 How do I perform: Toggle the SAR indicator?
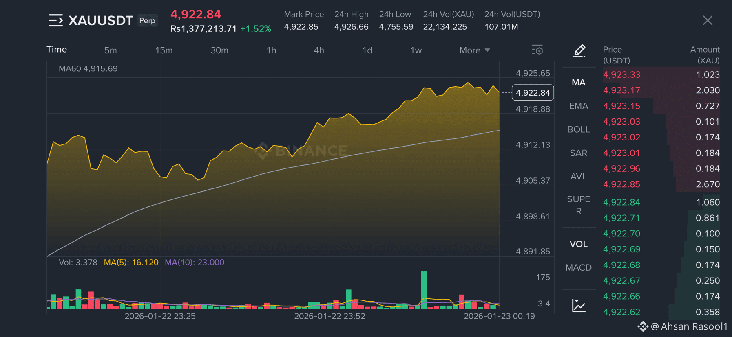[x=577, y=153]
